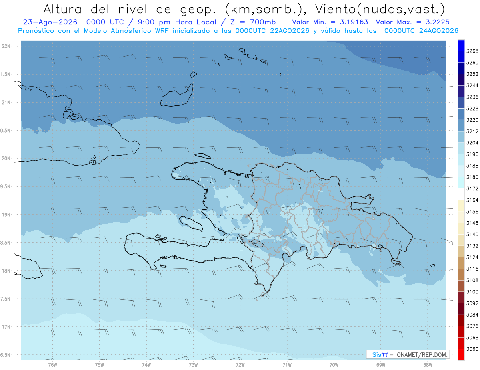The image size is (480, 370).
Task: Pick colorbar swatch between 3116 and 3124
Action: (x=461, y=263)
